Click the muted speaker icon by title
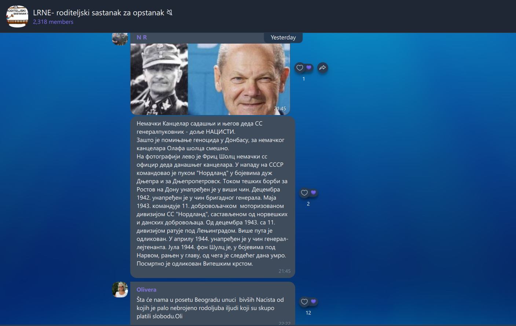 (169, 12)
